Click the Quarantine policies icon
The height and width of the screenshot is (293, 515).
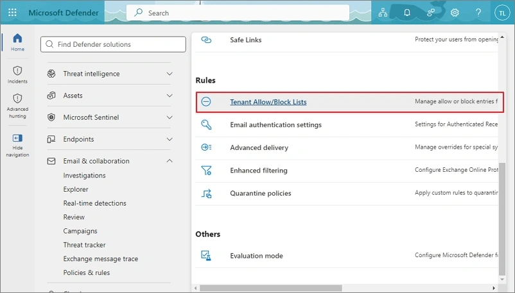click(x=206, y=193)
